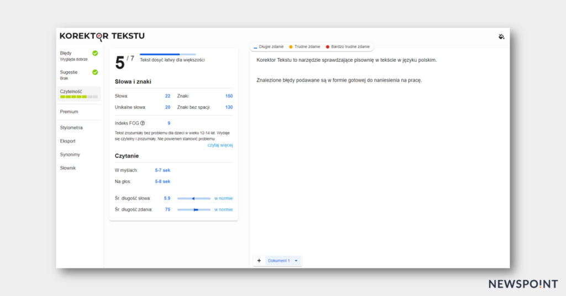566x296 pixels.
Task: Click the Czytanie heading
Action: tap(127, 156)
